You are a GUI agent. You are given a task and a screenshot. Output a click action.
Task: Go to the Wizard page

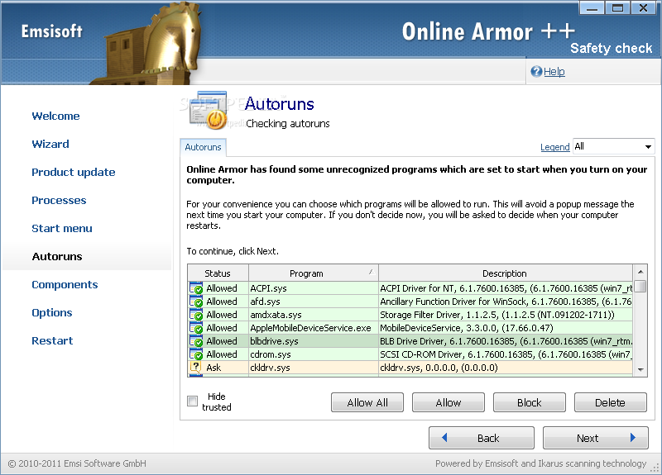[50, 144]
